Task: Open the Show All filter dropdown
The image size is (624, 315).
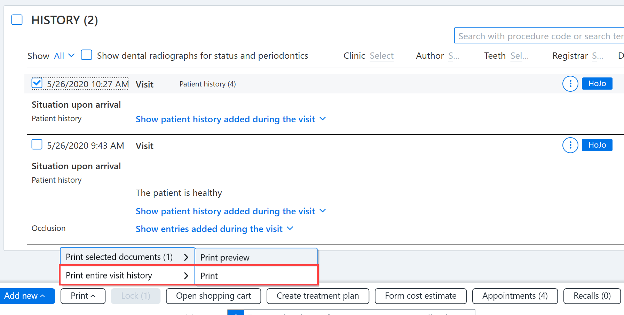Action: [x=64, y=56]
